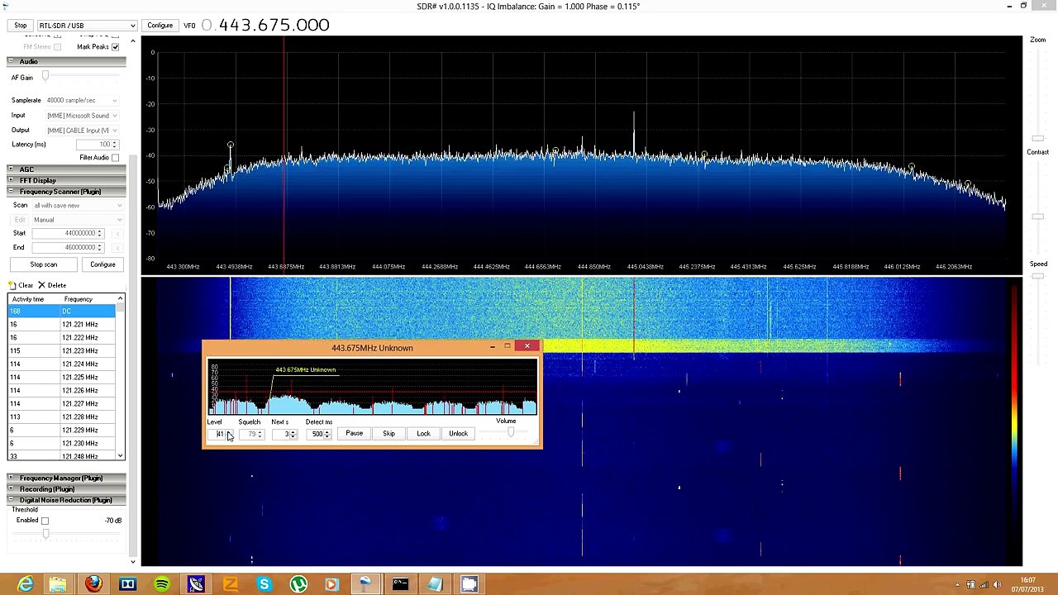The height and width of the screenshot is (595, 1058).
Task: Open the Manual range dropdown
Action: tap(78, 220)
